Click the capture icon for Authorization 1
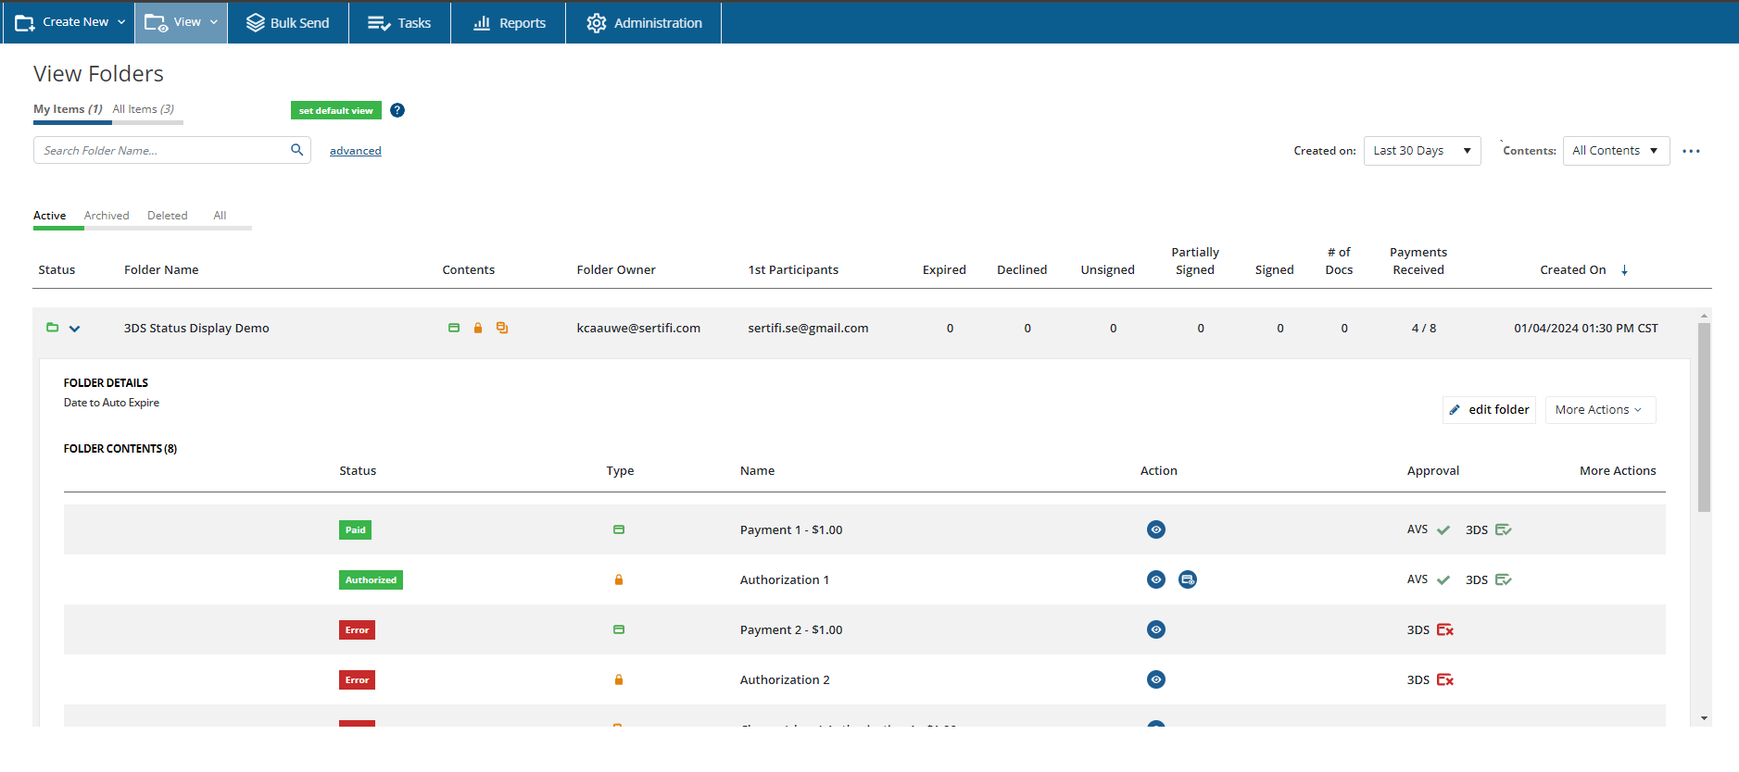The height and width of the screenshot is (772, 1739). pos(1188,579)
